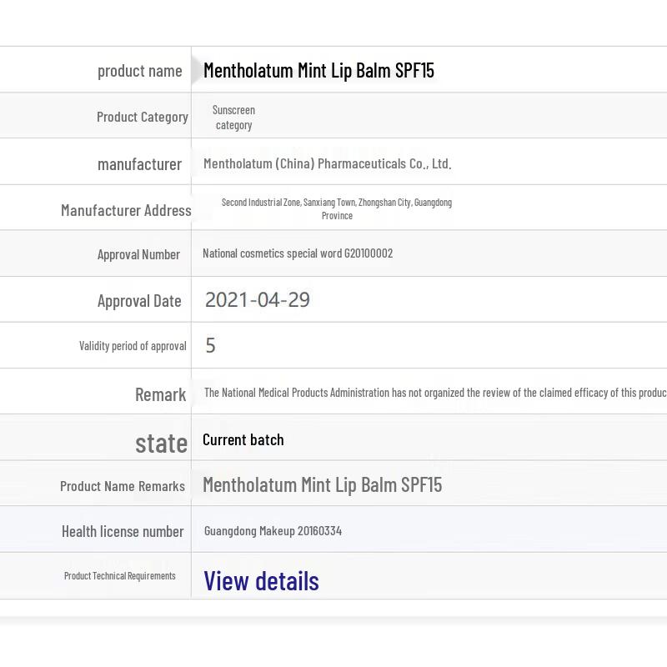Click Mentholatum (China) Pharmaceuticals Co., Ltd. text
Viewport: 667px width, 667px height.
(x=327, y=164)
